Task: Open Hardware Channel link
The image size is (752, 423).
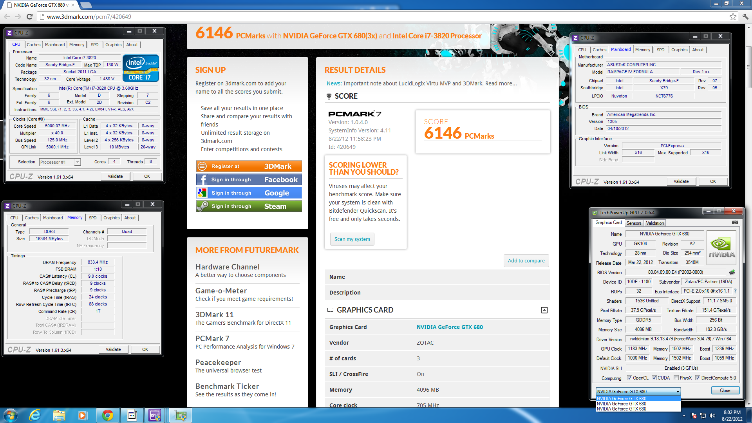Action: point(227,267)
